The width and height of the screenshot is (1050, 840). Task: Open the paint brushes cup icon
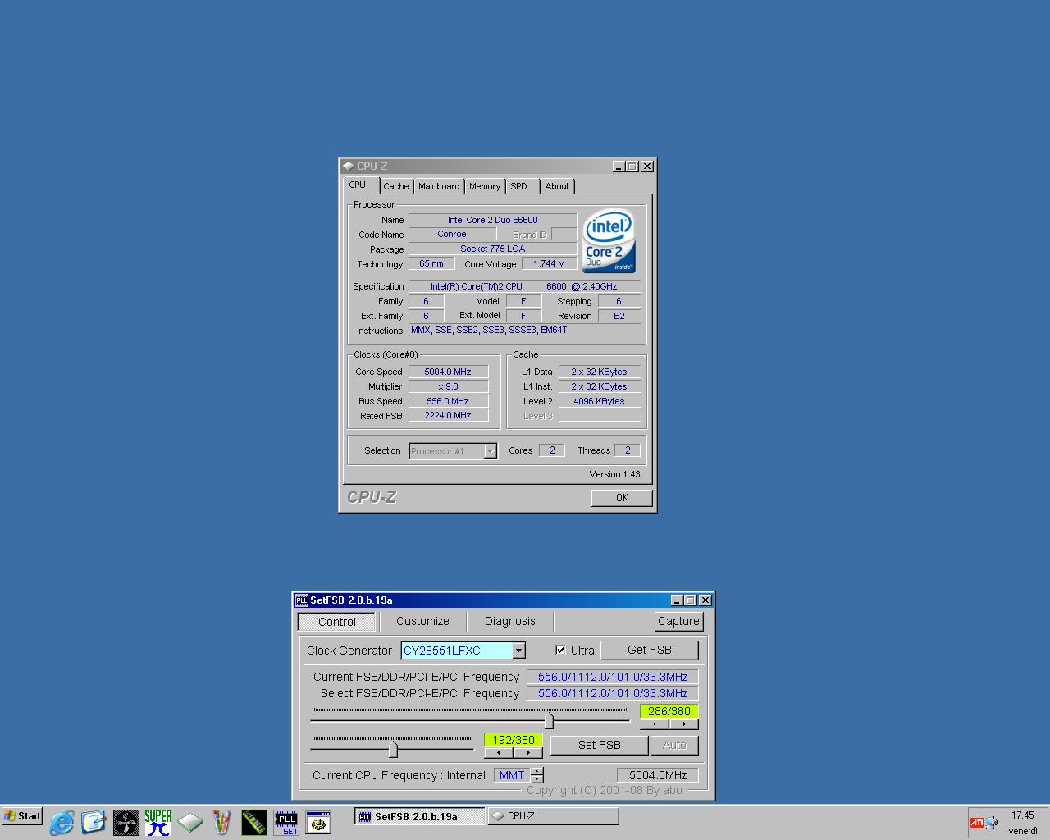coord(221,822)
